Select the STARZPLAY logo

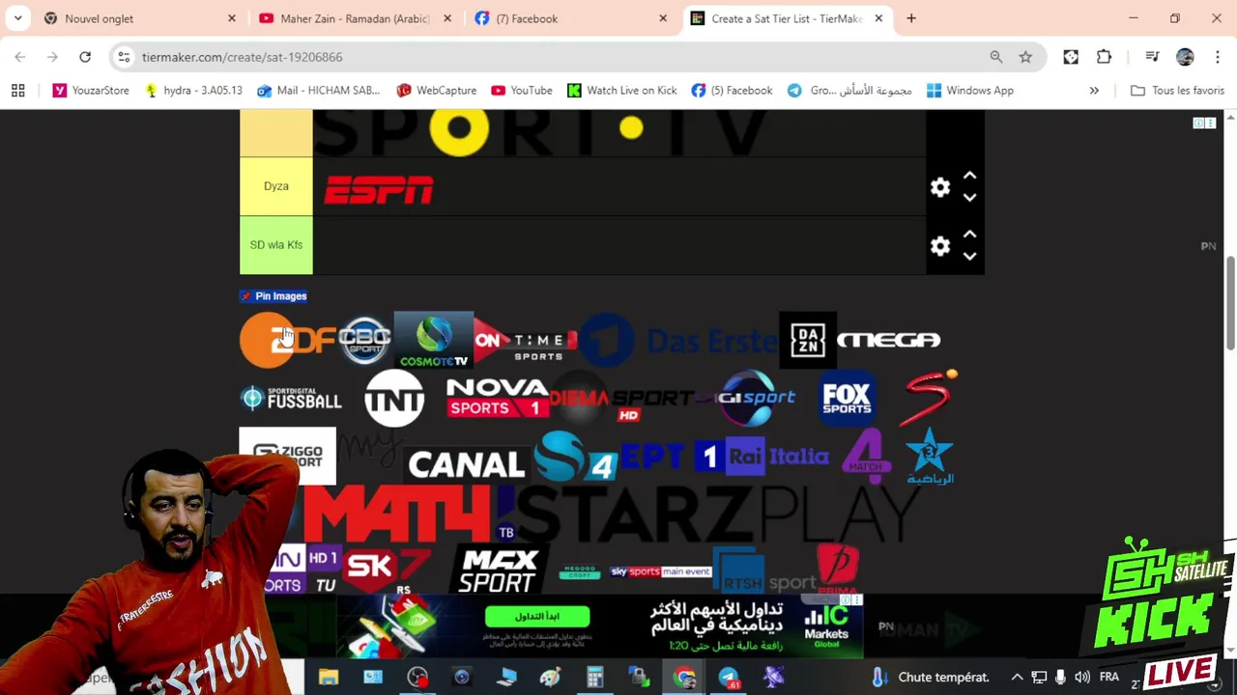717,514
